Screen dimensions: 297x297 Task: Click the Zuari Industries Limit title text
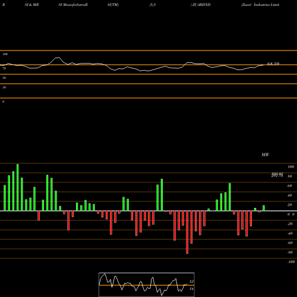pyautogui.click(x=260, y=5)
